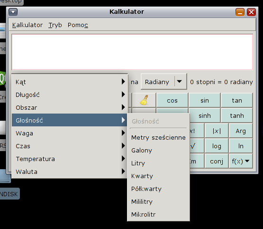The image size is (263, 229).
Task: Expand the Waluta conversion submenu
Action: (69, 172)
